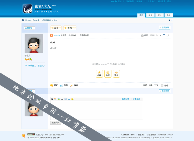Switch to the Forum (论坛) tab
Viewport: 194px width, 141px height.
click(141, 15)
